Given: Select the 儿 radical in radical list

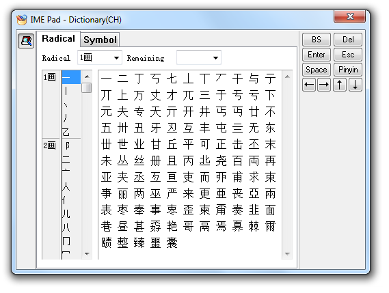Looking at the screenshot, I should click(x=66, y=213).
